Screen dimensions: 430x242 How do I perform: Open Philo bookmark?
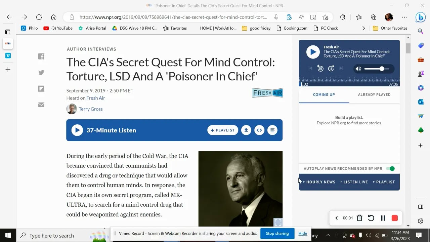(x=29, y=28)
